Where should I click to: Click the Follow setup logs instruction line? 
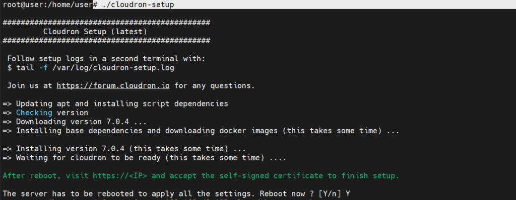[106, 59]
